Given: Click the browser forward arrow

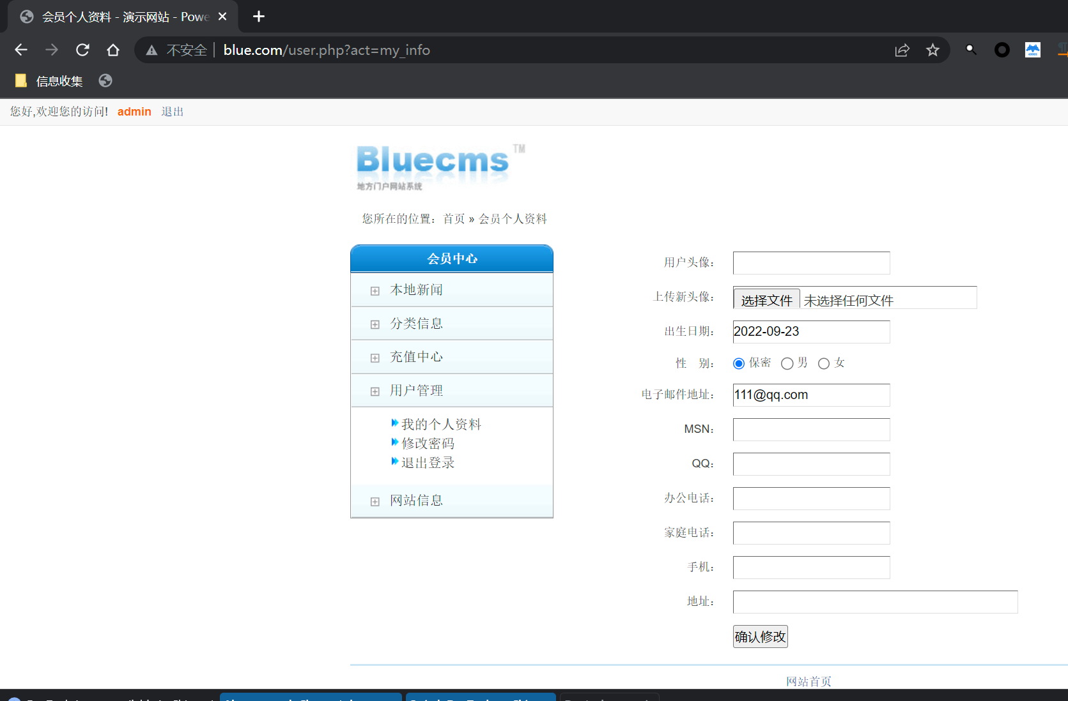Looking at the screenshot, I should click(52, 50).
